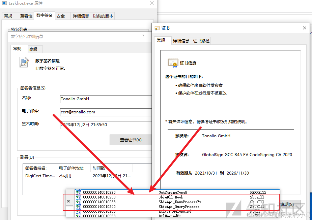This screenshot has height=220, width=312.
Task: Close the taskhost.exe properties window
Action: pyautogui.click(x=152, y=3)
